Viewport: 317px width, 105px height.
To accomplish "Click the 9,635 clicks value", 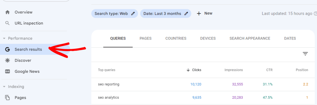I will coord(197,98).
